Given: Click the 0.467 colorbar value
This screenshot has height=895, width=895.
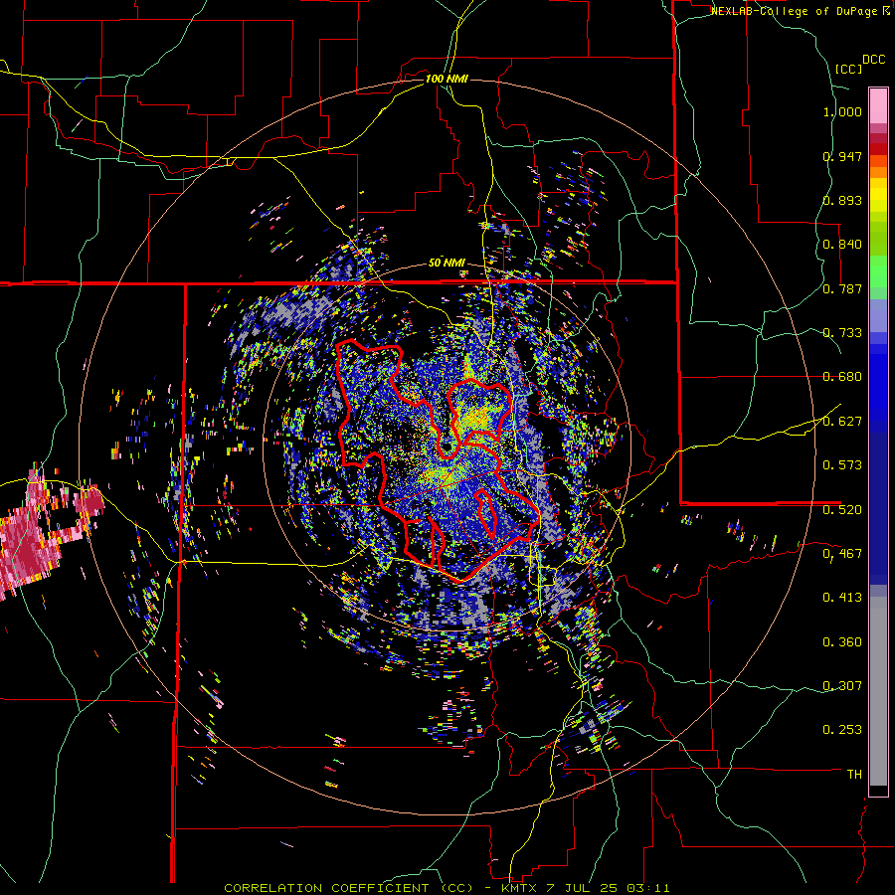Looking at the screenshot, I should 842,554.
